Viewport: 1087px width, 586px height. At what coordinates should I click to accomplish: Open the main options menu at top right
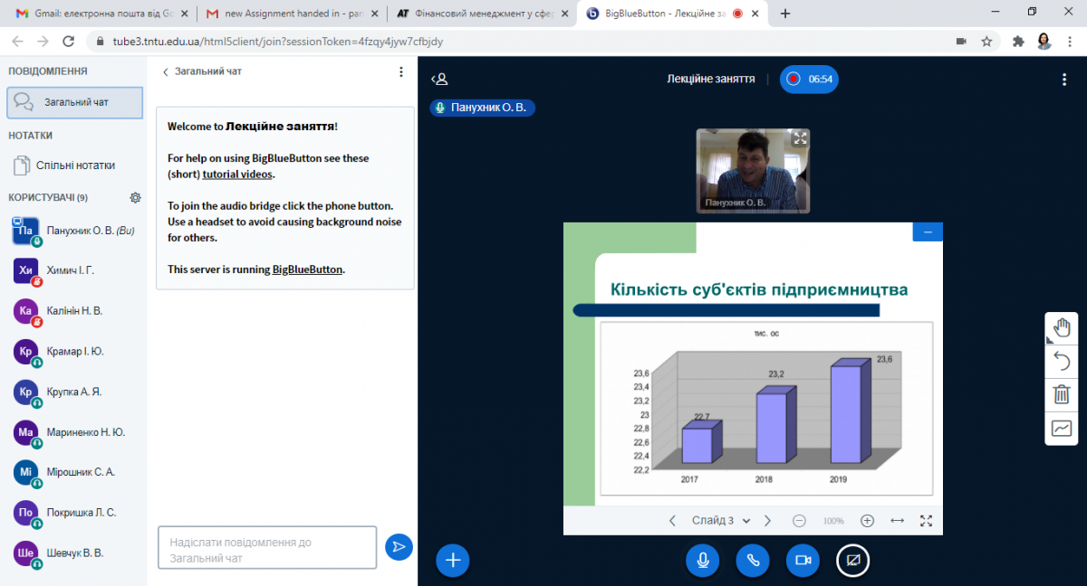point(1064,80)
